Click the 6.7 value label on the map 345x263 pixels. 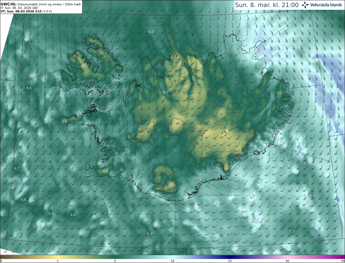click(x=165, y=93)
